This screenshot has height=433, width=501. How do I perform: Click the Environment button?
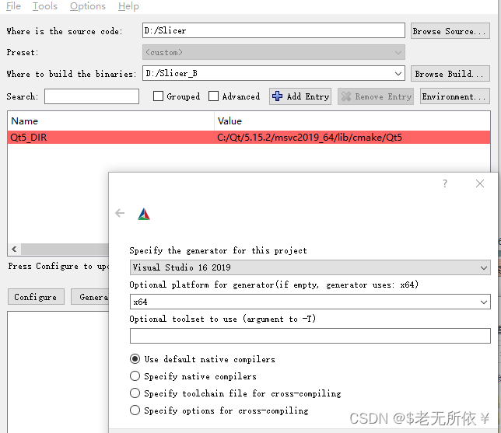(454, 96)
